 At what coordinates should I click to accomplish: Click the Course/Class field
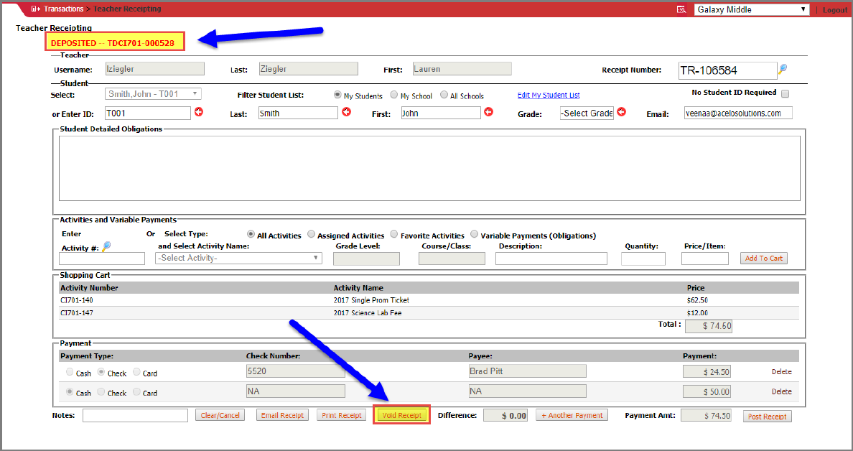(452, 259)
